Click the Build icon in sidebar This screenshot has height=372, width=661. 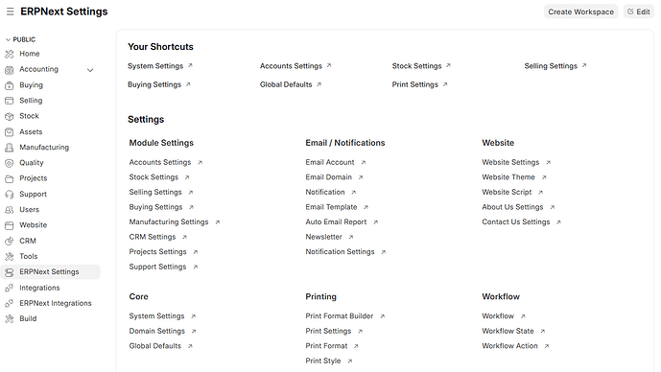click(10, 319)
